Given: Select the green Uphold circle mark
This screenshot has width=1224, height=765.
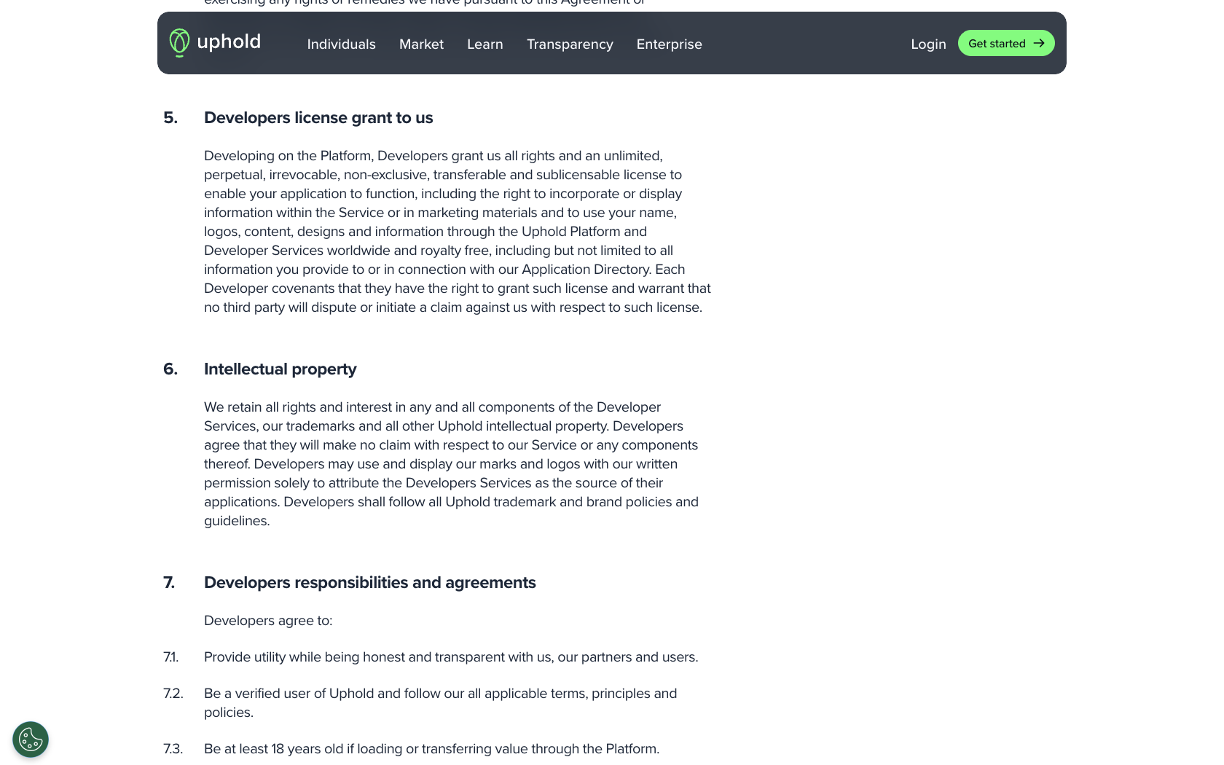Looking at the screenshot, I should point(178,42).
